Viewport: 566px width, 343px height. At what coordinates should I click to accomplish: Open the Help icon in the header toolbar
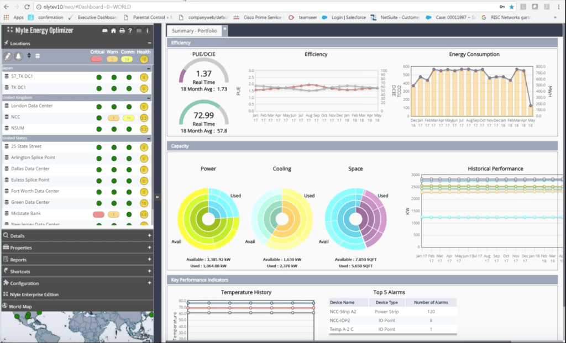129,30
